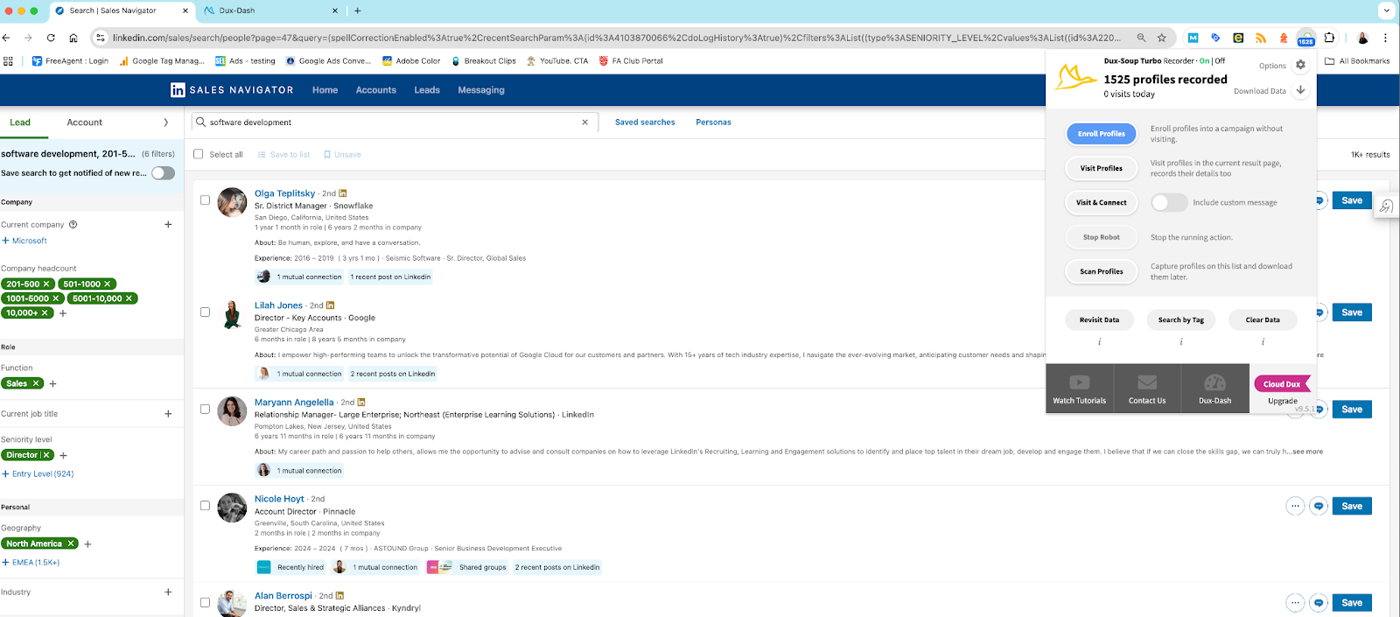Open Accounts in Sales Navigator menu
The width and height of the screenshot is (1400, 617).
(x=375, y=90)
